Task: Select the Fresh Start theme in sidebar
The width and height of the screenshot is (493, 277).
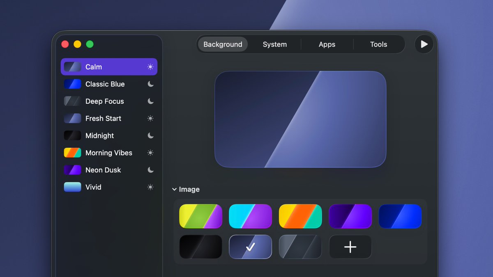Action: tap(103, 118)
